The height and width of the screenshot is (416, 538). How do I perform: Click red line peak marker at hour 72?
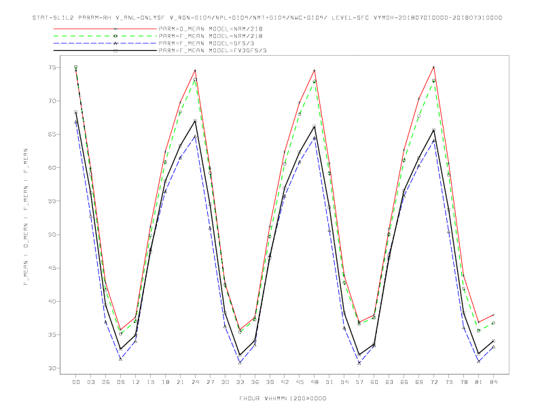tap(433, 67)
